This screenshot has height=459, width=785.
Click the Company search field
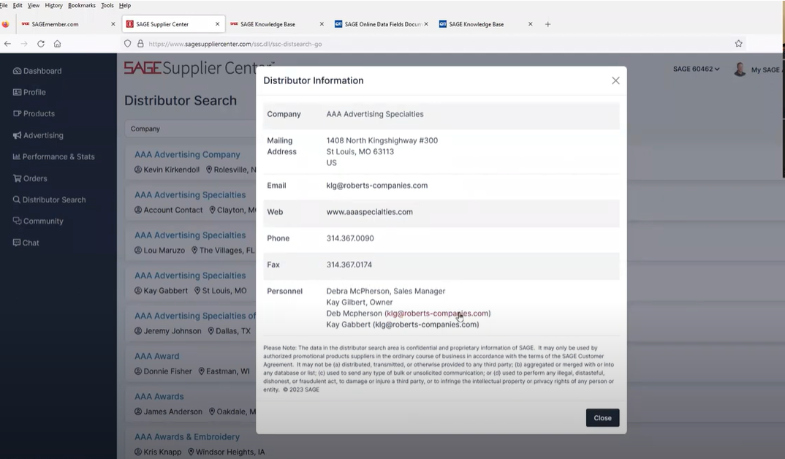(190, 129)
